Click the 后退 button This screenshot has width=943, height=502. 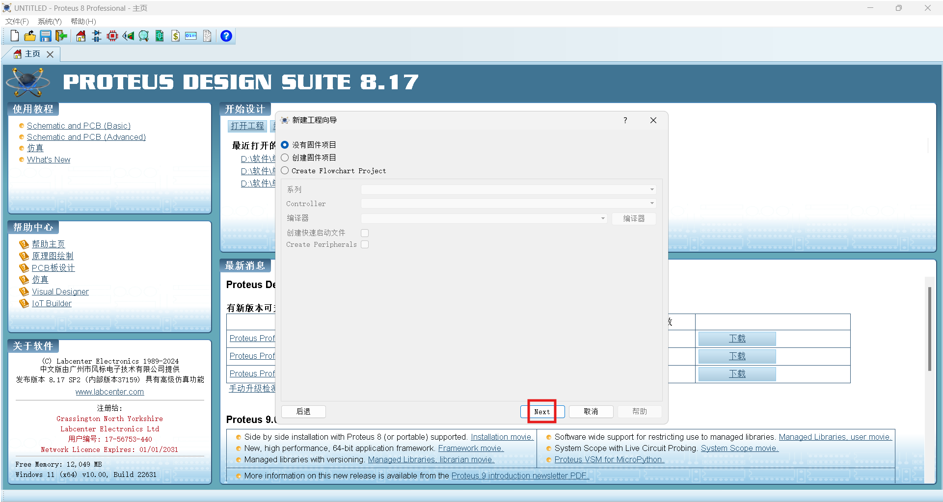point(303,412)
